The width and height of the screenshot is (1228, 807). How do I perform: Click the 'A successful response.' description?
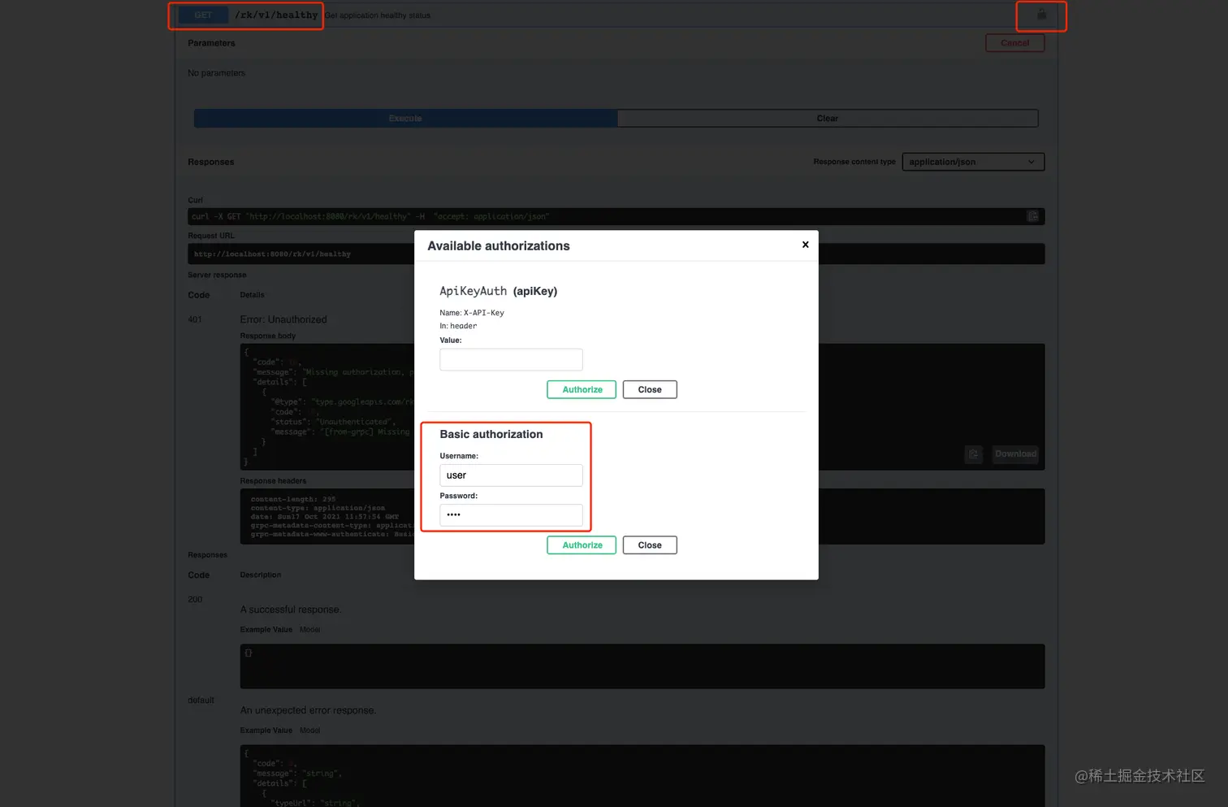[x=290, y=610]
